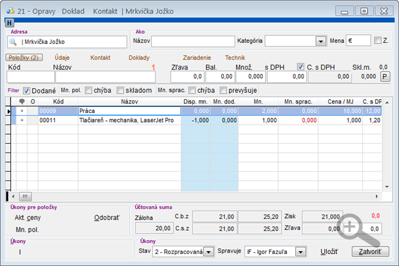Click the P button beside Skl.m. value
Screen dimensions: 399x266
point(385,76)
